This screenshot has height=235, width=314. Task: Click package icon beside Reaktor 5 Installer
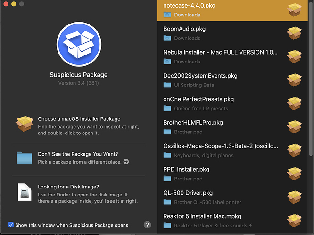click(294, 220)
